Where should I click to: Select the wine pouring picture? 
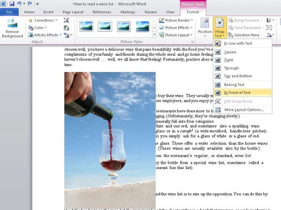tap(110, 140)
